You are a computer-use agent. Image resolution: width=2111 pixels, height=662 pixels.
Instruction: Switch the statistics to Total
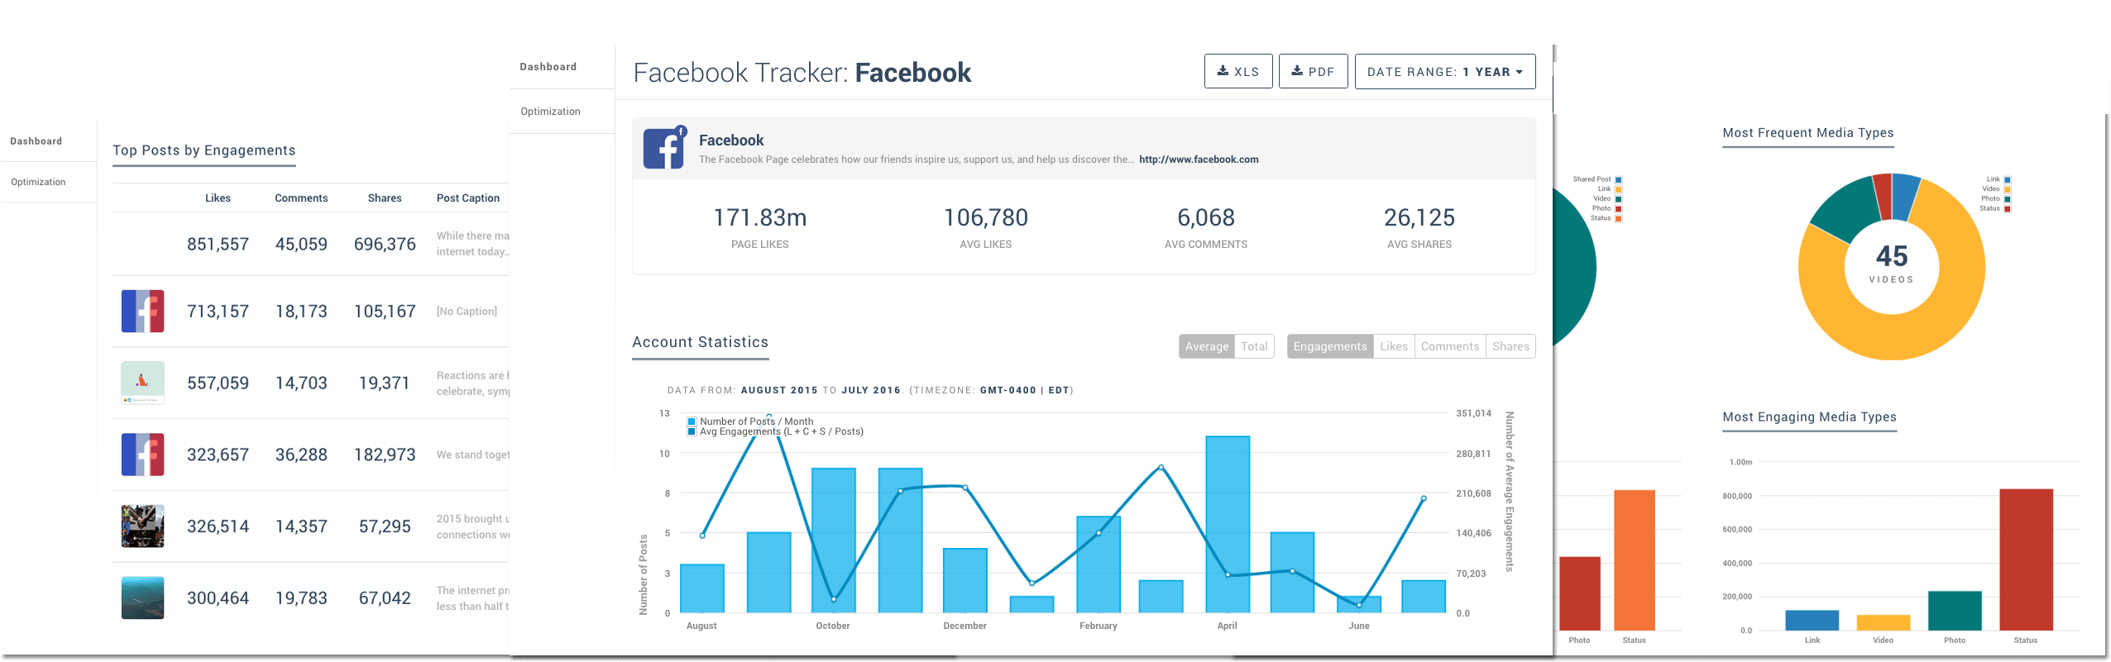point(1254,346)
